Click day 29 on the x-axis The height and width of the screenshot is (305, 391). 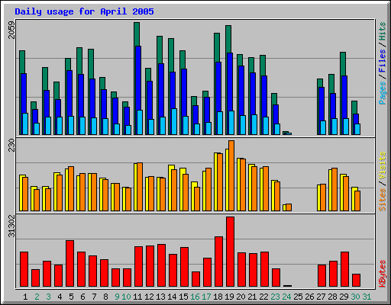[344, 297]
